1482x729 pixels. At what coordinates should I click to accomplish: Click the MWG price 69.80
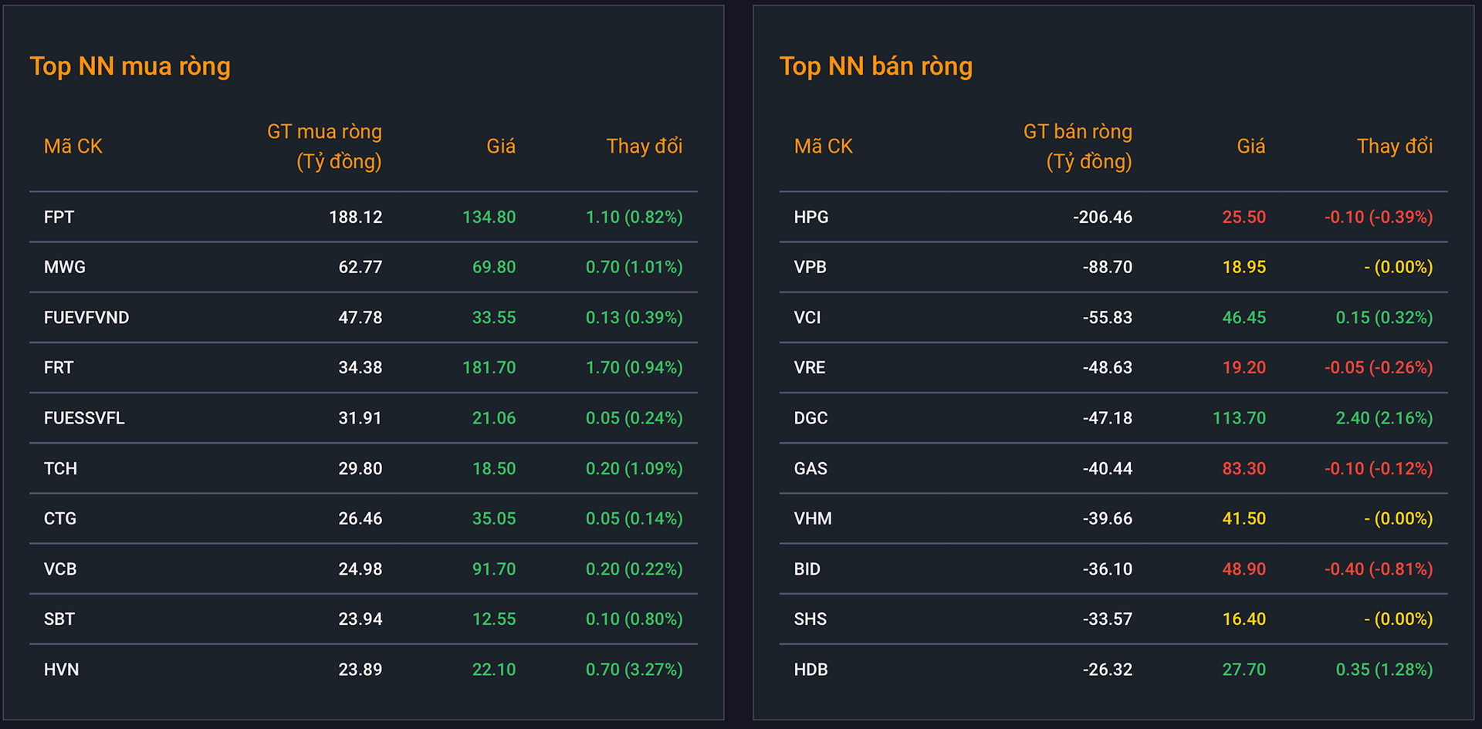click(494, 268)
